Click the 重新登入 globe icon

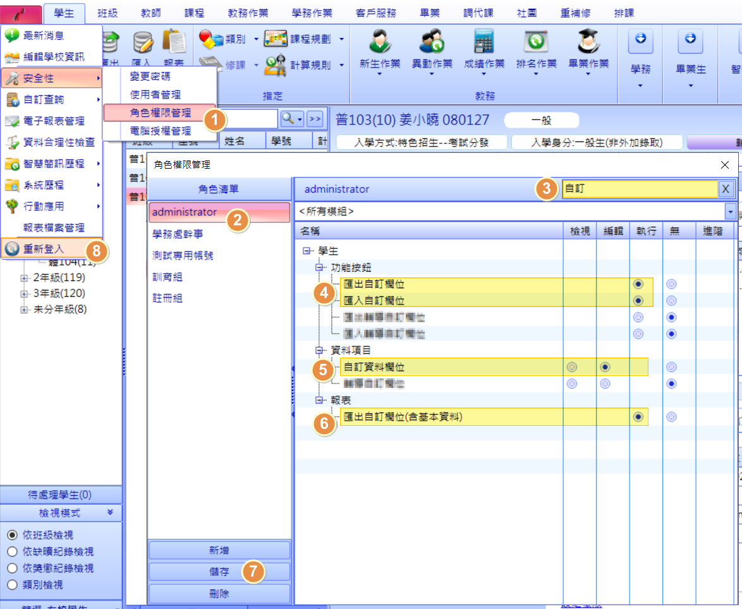[x=12, y=249]
